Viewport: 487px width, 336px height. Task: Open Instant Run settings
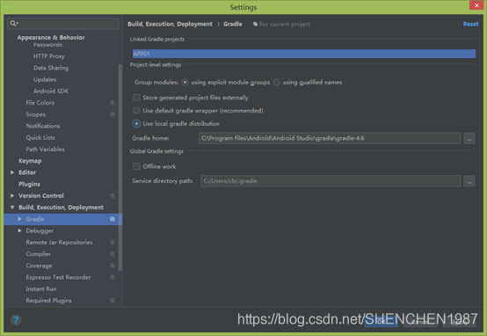(x=41, y=289)
